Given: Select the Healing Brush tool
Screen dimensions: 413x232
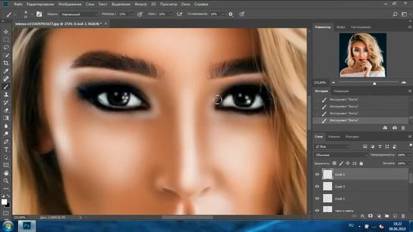Looking at the screenshot, I should 6,79.
